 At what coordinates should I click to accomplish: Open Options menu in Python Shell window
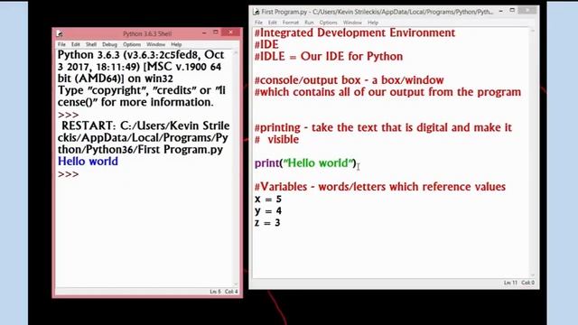pyautogui.click(x=132, y=44)
